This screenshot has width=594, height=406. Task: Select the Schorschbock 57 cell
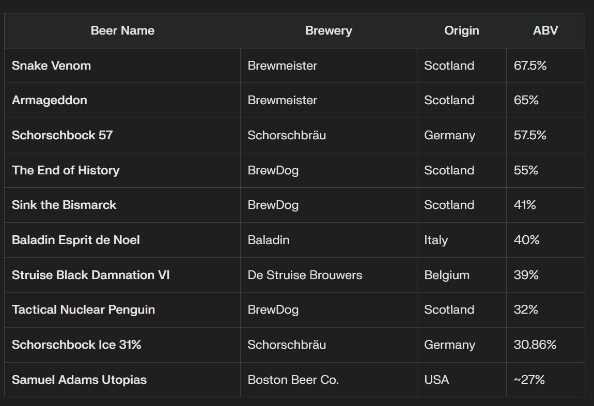point(62,135)
